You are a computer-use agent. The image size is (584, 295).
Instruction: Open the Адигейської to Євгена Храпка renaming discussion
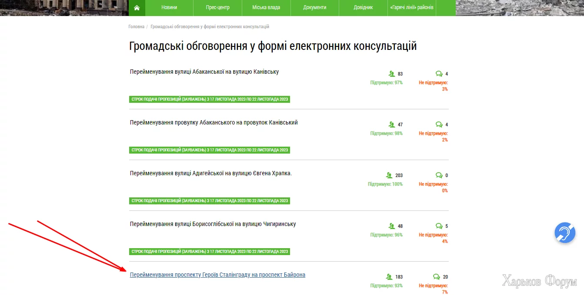(211, 173)
